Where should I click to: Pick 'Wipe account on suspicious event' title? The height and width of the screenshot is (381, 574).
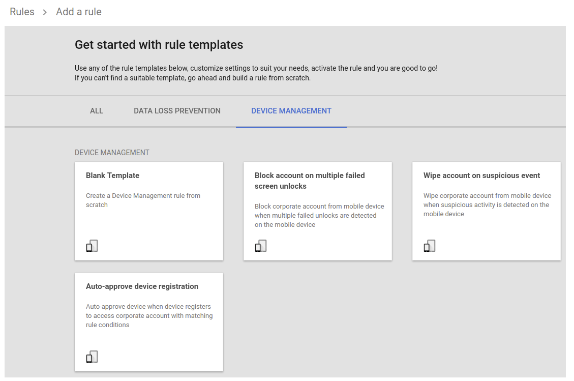pos(481,175)
